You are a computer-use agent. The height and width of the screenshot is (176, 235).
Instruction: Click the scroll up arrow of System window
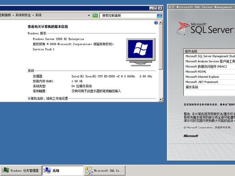(160, 23)
